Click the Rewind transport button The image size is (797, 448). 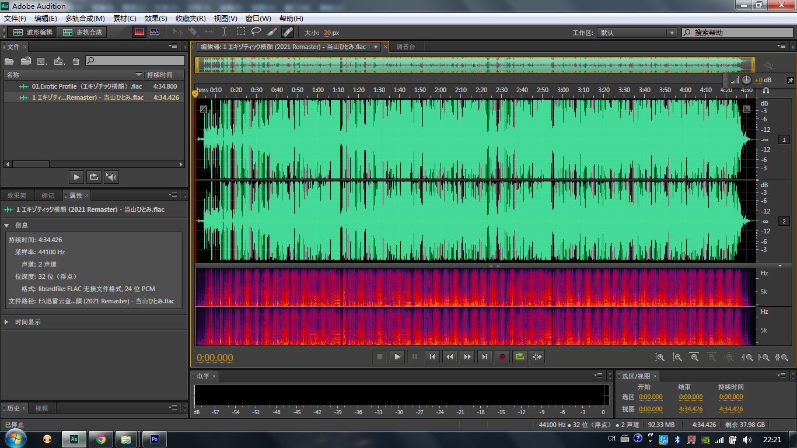click(x=450, y=356)
